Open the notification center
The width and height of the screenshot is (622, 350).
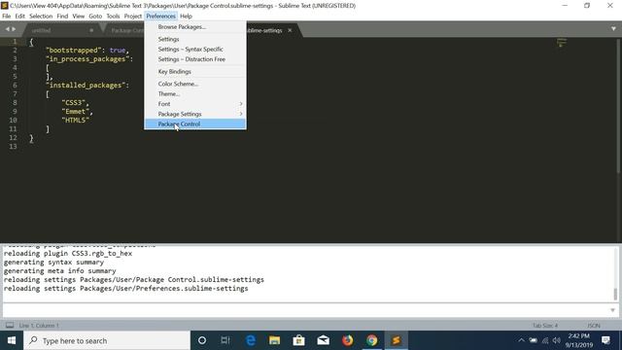tap(605, 340)
